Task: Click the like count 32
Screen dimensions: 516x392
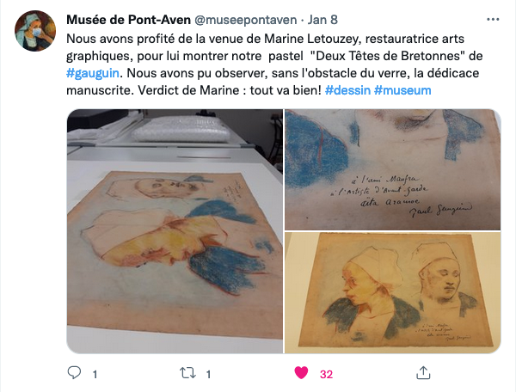Action: 326,374
